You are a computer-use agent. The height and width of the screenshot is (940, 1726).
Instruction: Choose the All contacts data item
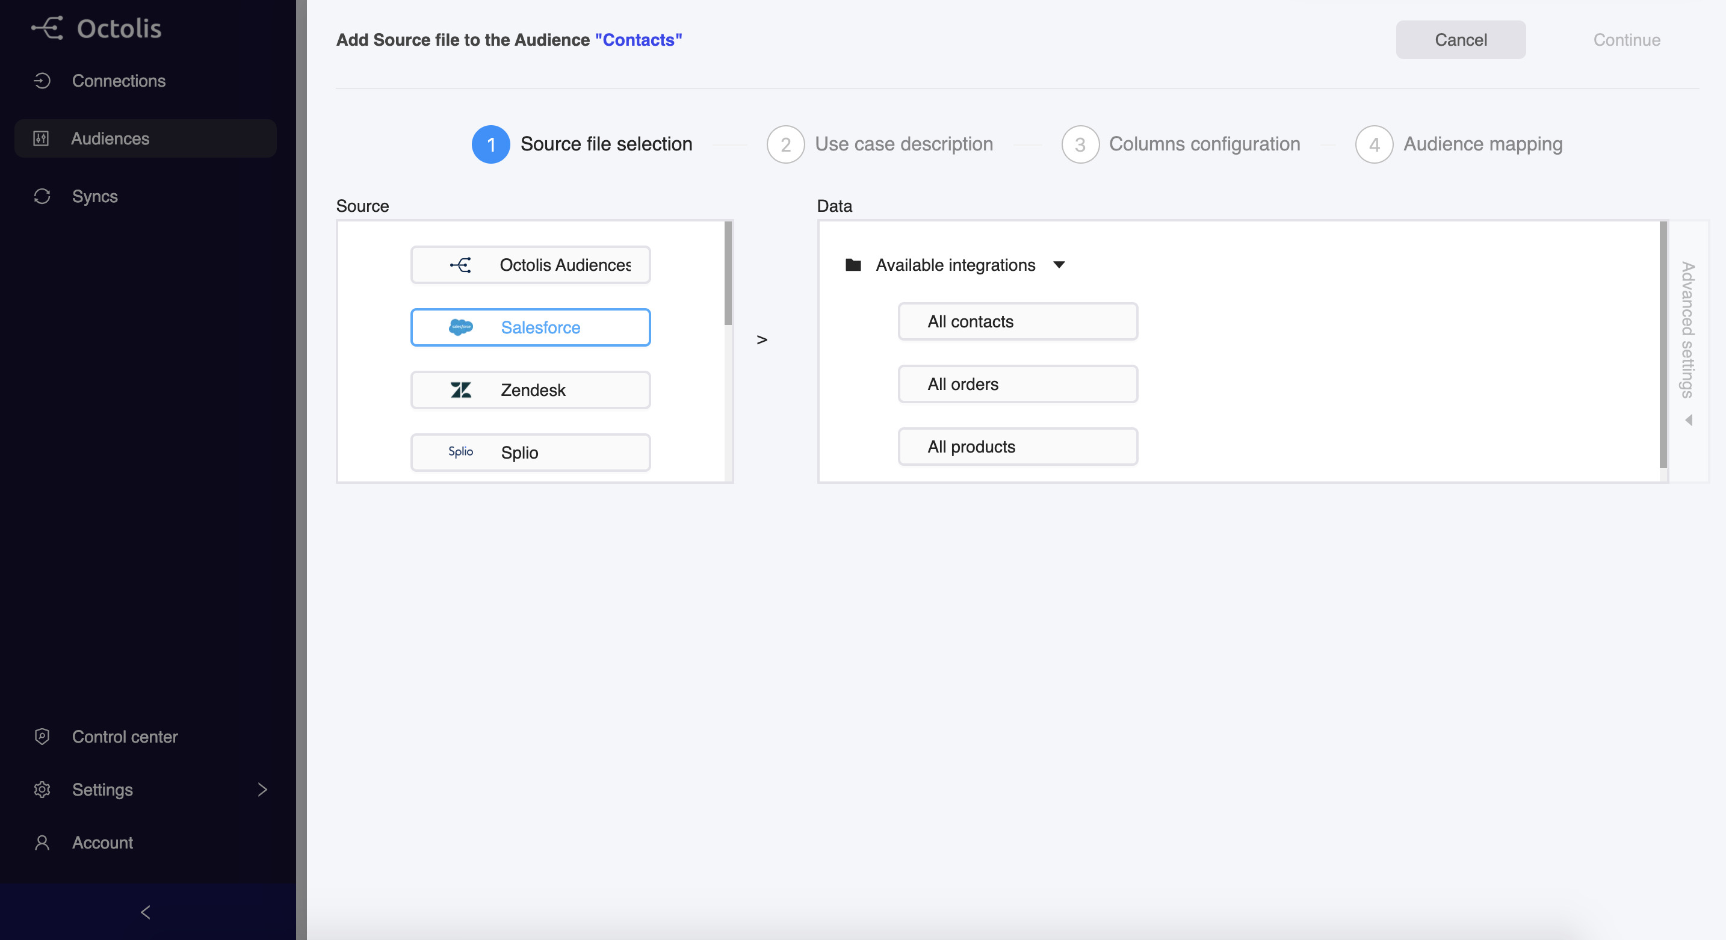(1017, 321)
